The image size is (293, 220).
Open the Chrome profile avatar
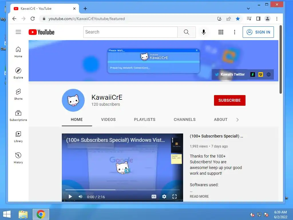[268, 19]
